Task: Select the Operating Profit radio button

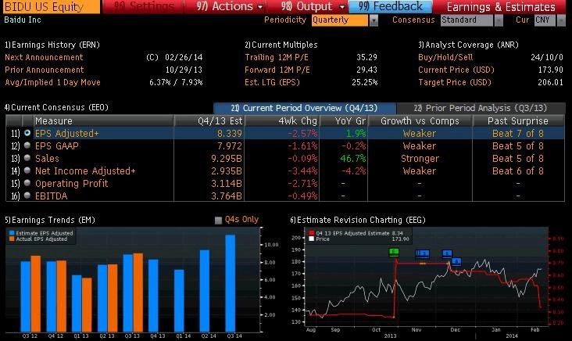Action: point(27,183)
